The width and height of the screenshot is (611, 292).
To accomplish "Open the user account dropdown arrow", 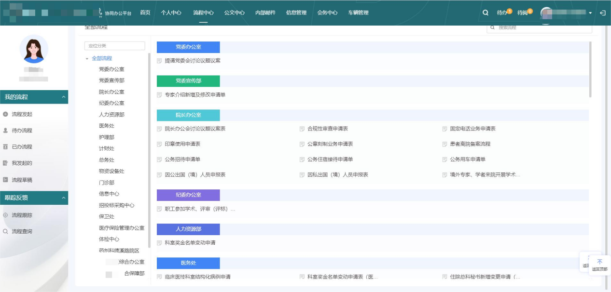I will click(x=590, y=13).
